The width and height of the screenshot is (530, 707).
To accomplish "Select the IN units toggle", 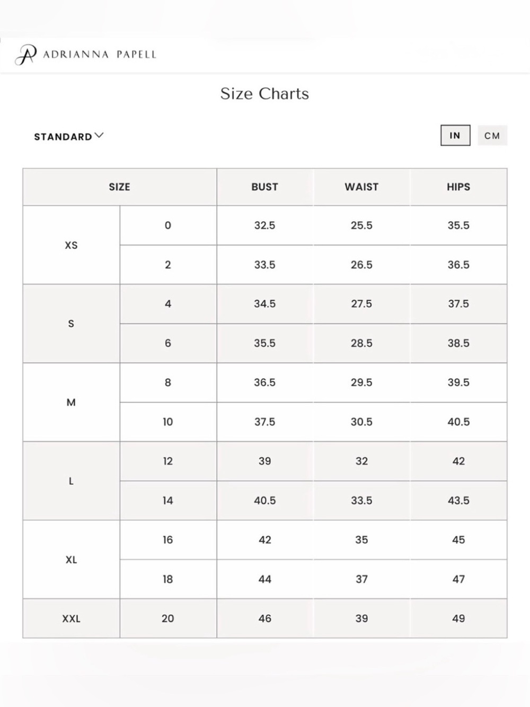I will pyautogui.click(x=455, y=135).
